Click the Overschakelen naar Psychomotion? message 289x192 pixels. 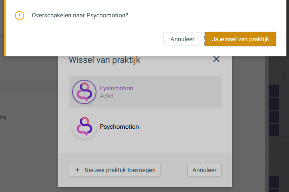80,15
